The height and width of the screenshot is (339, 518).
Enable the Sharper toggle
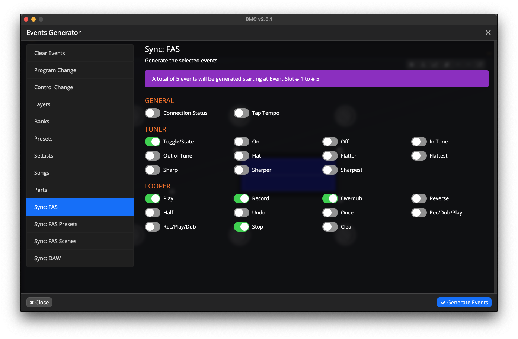[x=242, y=170]
